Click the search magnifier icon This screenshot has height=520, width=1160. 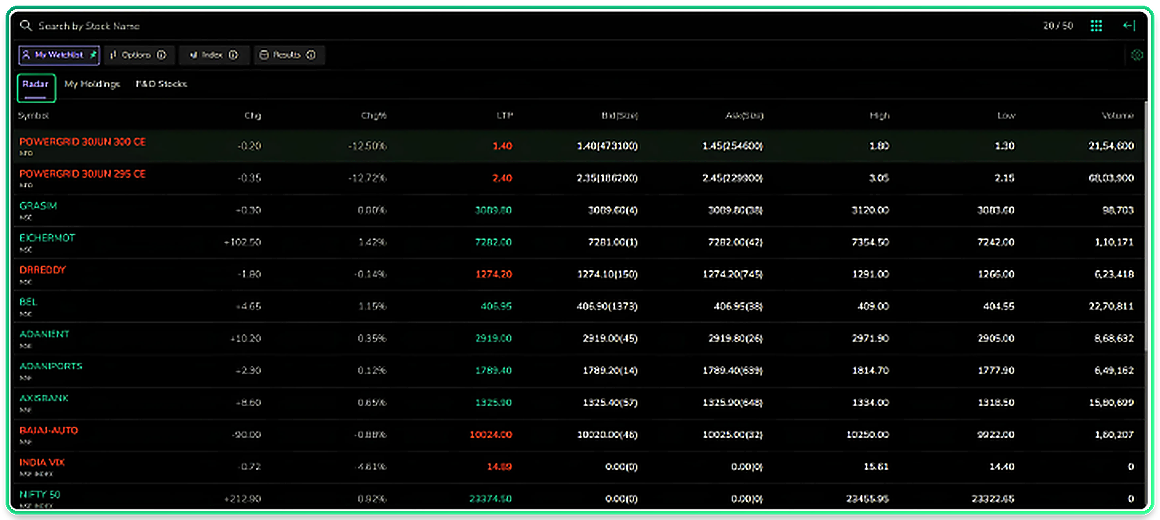[26, 26]
